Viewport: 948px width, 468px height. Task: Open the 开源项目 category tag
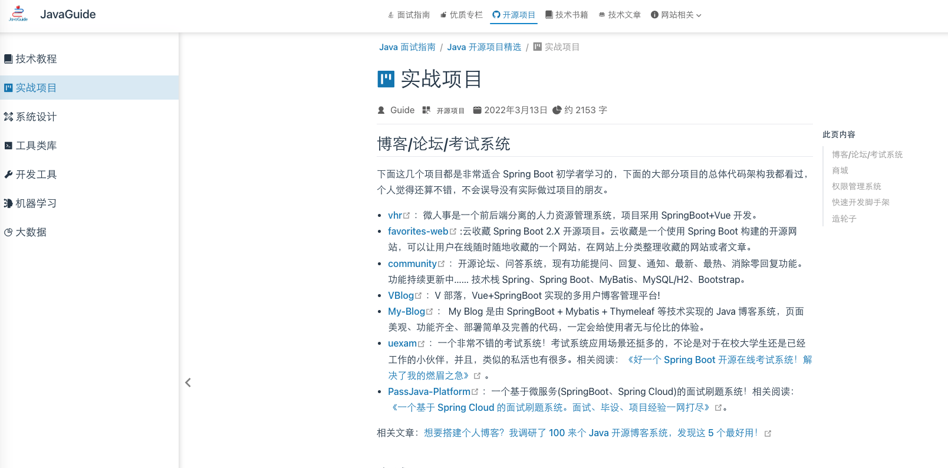[450, 111]
